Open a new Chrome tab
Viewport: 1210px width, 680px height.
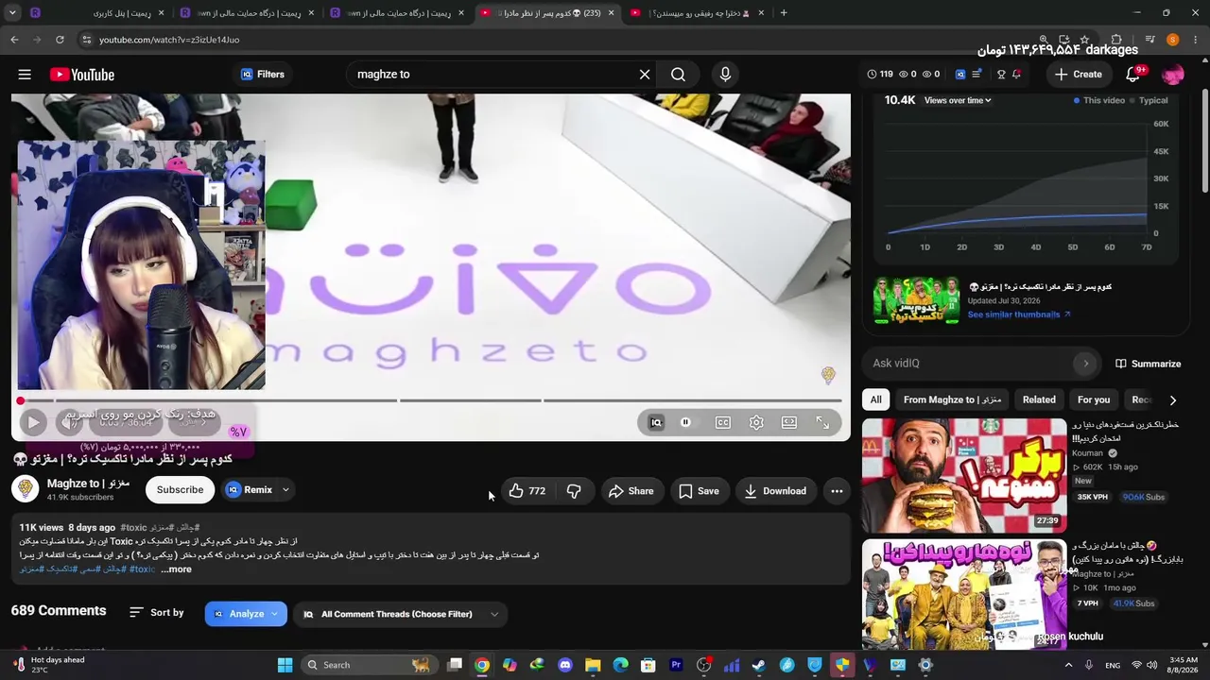pyautogui.click(x=784, y=13)
